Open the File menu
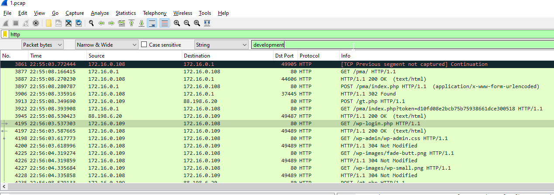The height and width of the screenshot is (195, 554). coord(7,13)
